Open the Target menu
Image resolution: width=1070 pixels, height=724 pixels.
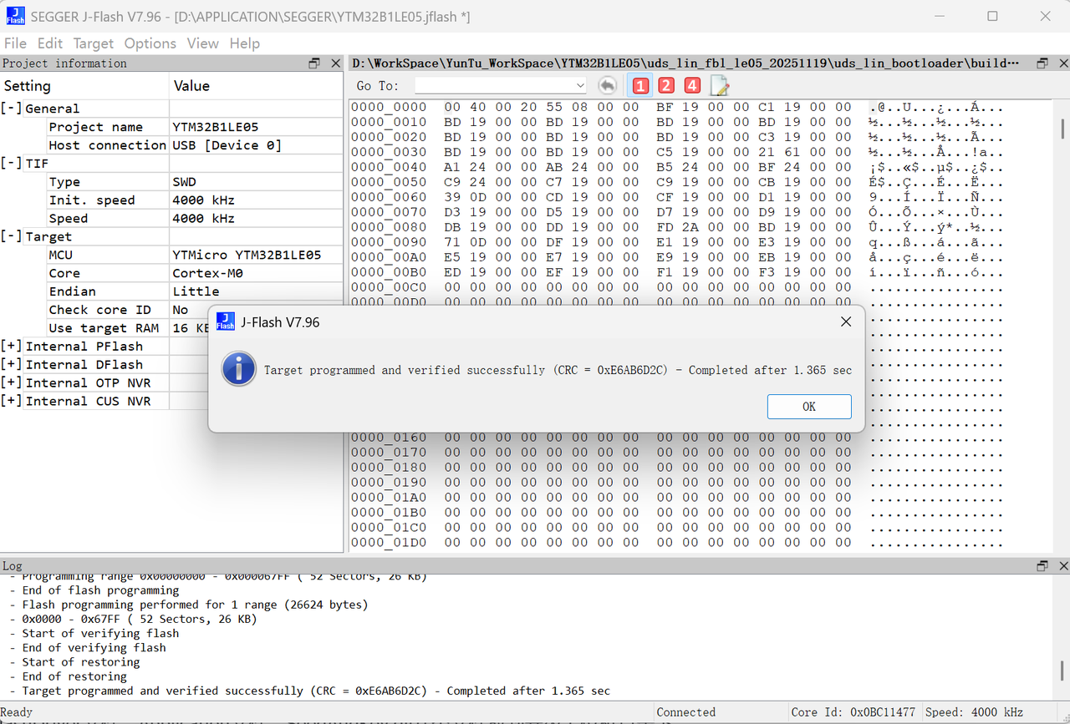pos(93,43)
